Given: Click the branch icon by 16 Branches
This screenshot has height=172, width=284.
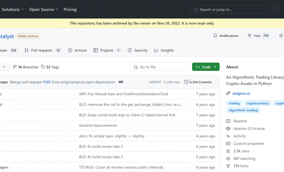Looking at the screenshot, I should tap(15, 67).
